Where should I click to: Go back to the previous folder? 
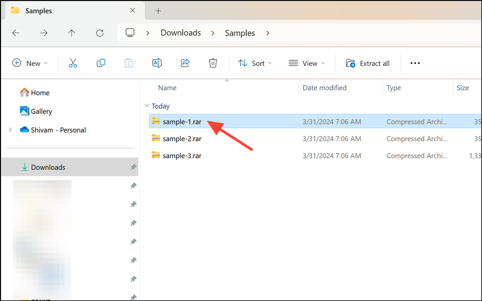(x=15, y=33)
